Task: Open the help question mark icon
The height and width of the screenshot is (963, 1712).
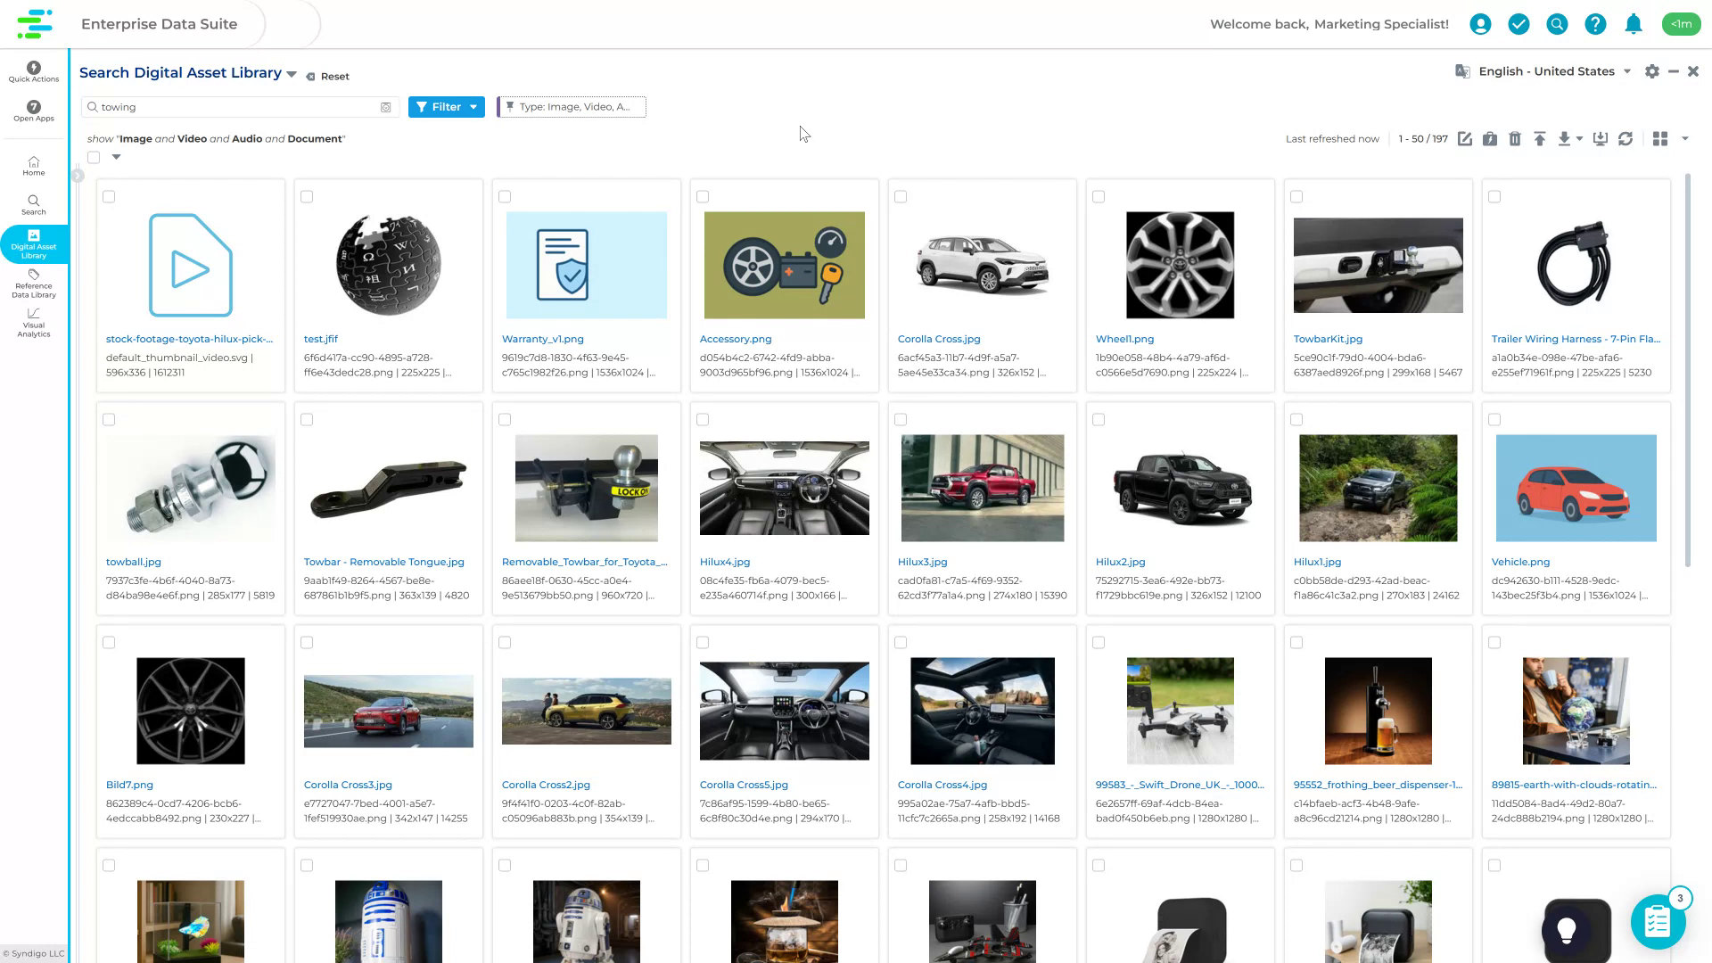Action: (x=1595, y=24)
